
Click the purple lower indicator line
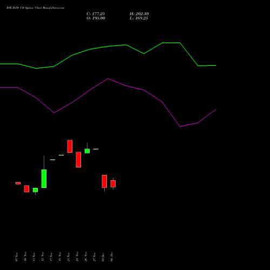click(108, 79)
